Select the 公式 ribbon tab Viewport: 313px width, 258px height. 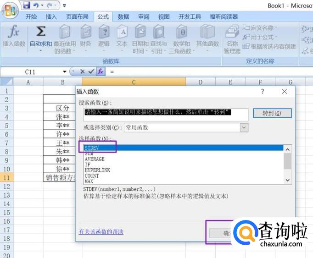pos(103,16)
